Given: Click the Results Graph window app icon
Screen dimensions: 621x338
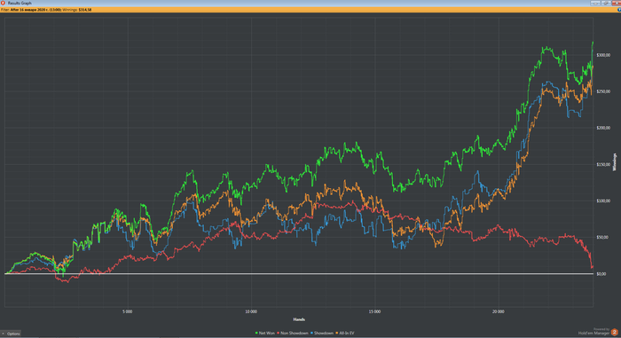Looking at the screenshot, I should (x=3, y=3).
